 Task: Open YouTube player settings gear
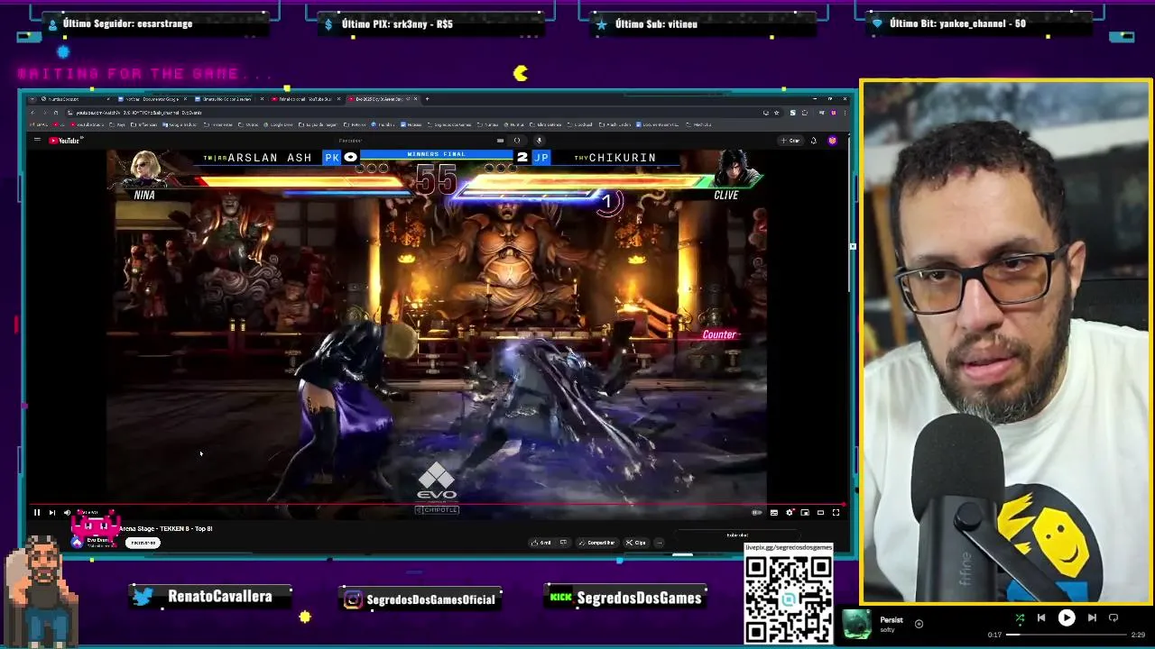pos(790,513)
